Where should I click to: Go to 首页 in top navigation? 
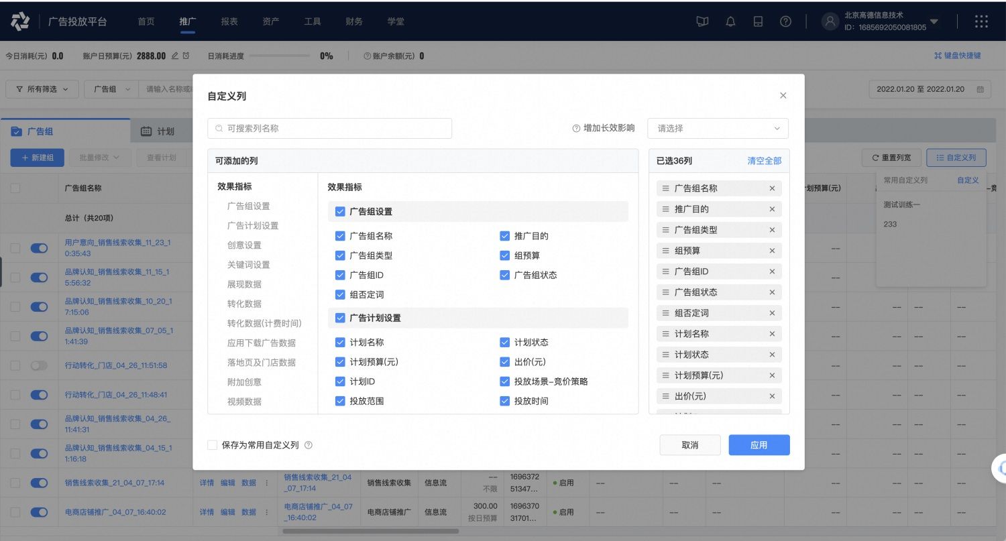pyautogui.click(x=146, y=21)
